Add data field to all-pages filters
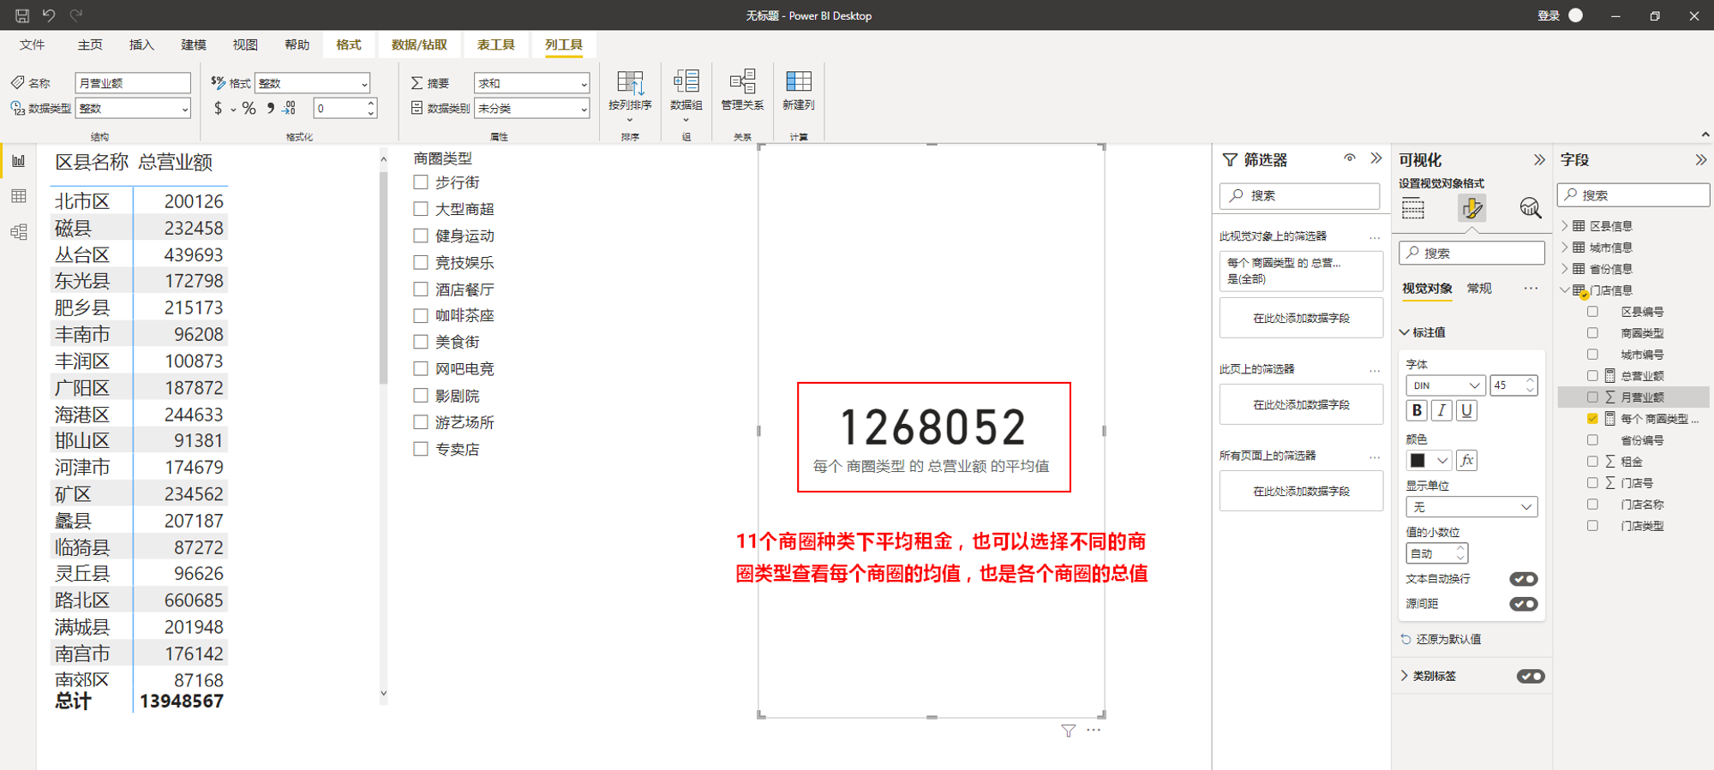1714x770 pixels. click(x=1301, y=491)
